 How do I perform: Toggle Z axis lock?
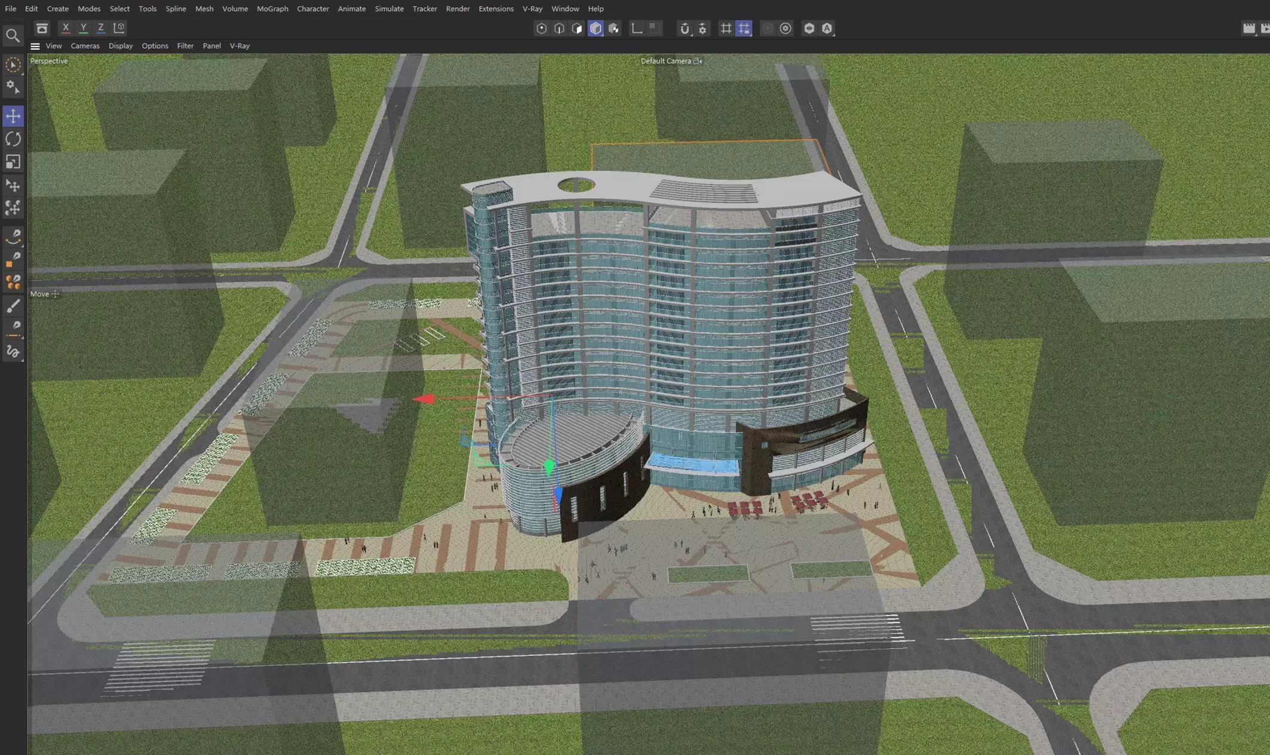tap(101, 27)
